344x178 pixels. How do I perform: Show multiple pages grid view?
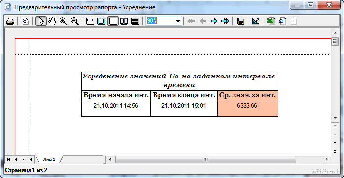tap(135, 21)
